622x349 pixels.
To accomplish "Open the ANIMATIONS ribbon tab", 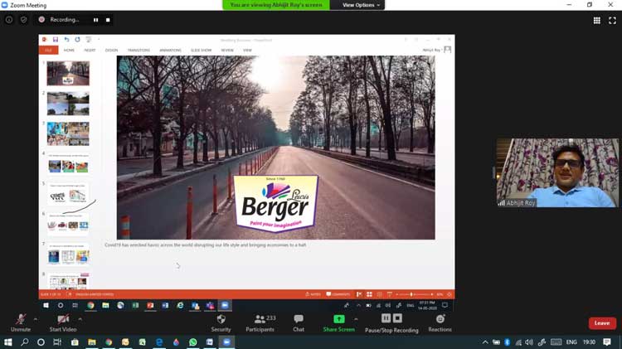I will [170, 50].
